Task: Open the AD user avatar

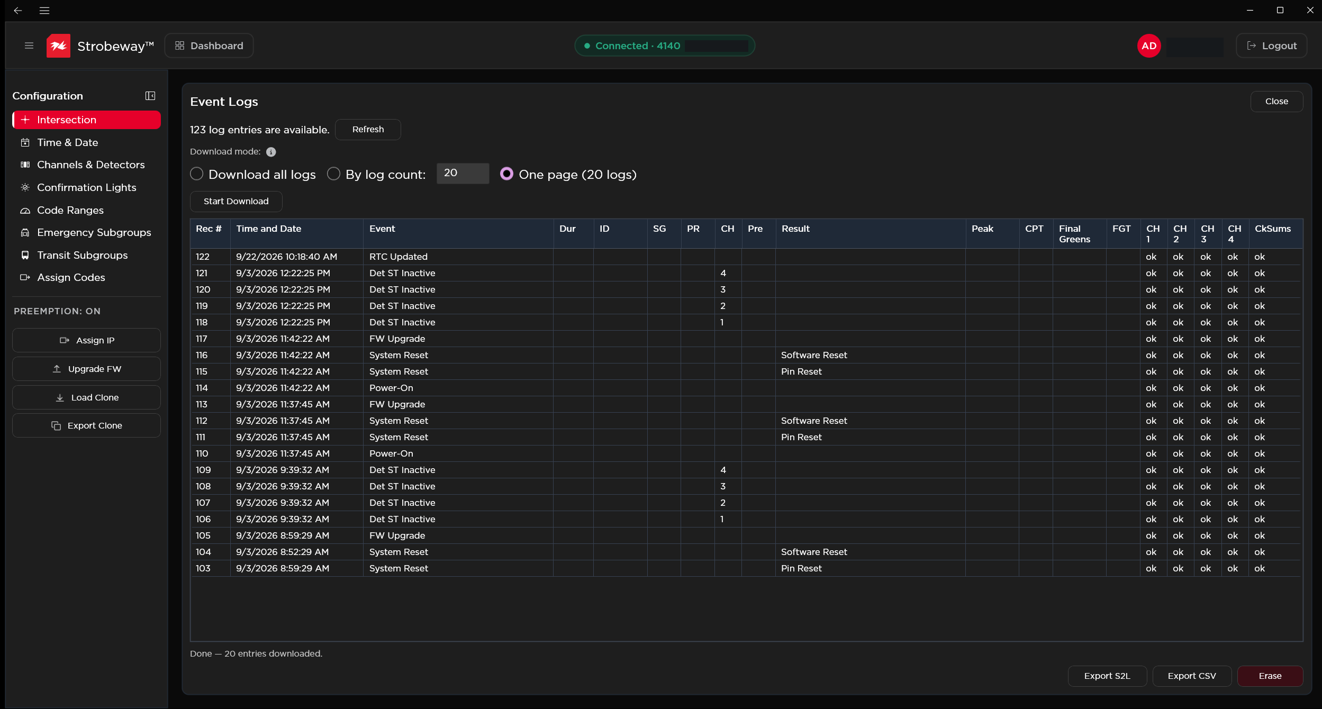Action: [x=1149, y=46]
